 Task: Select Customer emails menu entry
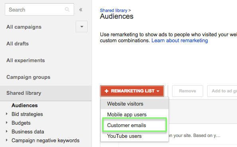tap(135, 125)
